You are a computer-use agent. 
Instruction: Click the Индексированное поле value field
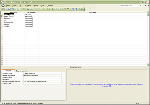42,81
